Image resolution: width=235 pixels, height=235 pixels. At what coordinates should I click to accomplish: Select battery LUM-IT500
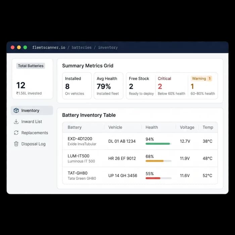(79, 156)
